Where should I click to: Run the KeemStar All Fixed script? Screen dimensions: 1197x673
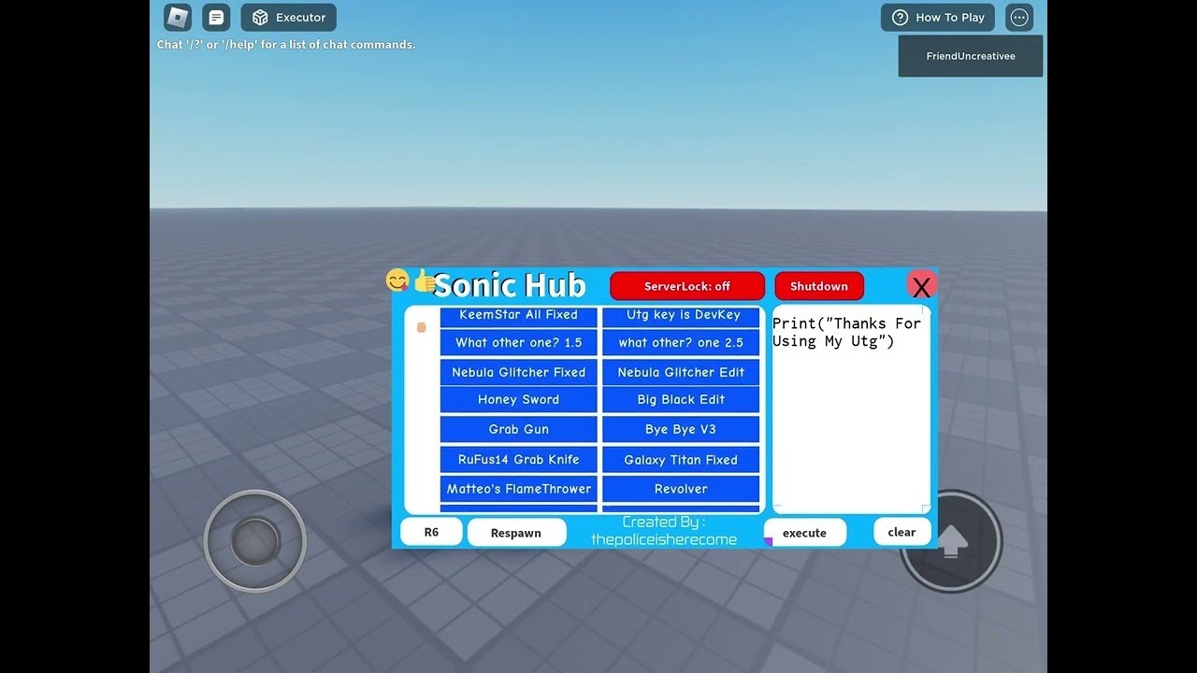tap(518, 316)
